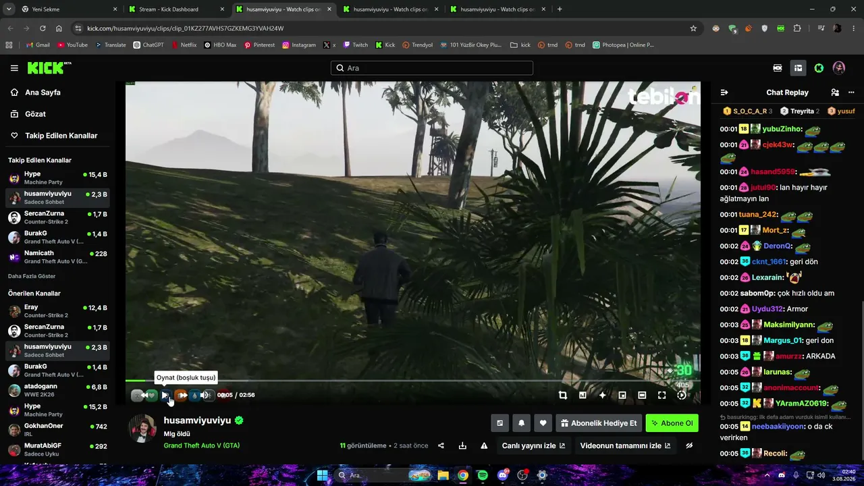Toggle fullscreen mode on the video
This screenshot has height=486, width=864.
(x=661, y=396)
